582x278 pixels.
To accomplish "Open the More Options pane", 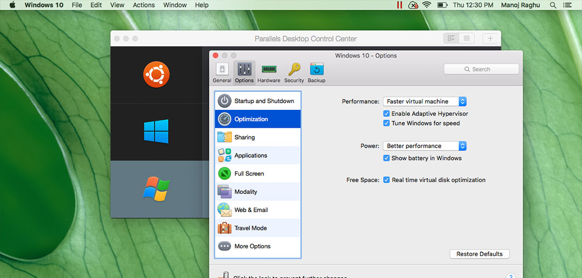I will point(258,246).
